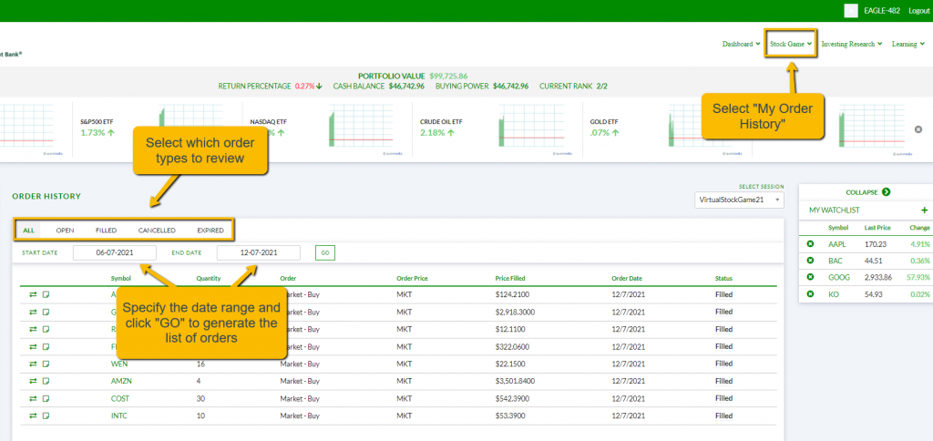Click the Logout link
933x441 pixels.
(x=919, y=11)
